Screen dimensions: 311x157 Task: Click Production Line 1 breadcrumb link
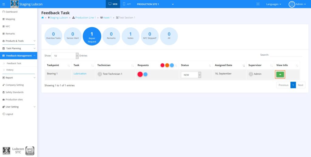[85, 18]
